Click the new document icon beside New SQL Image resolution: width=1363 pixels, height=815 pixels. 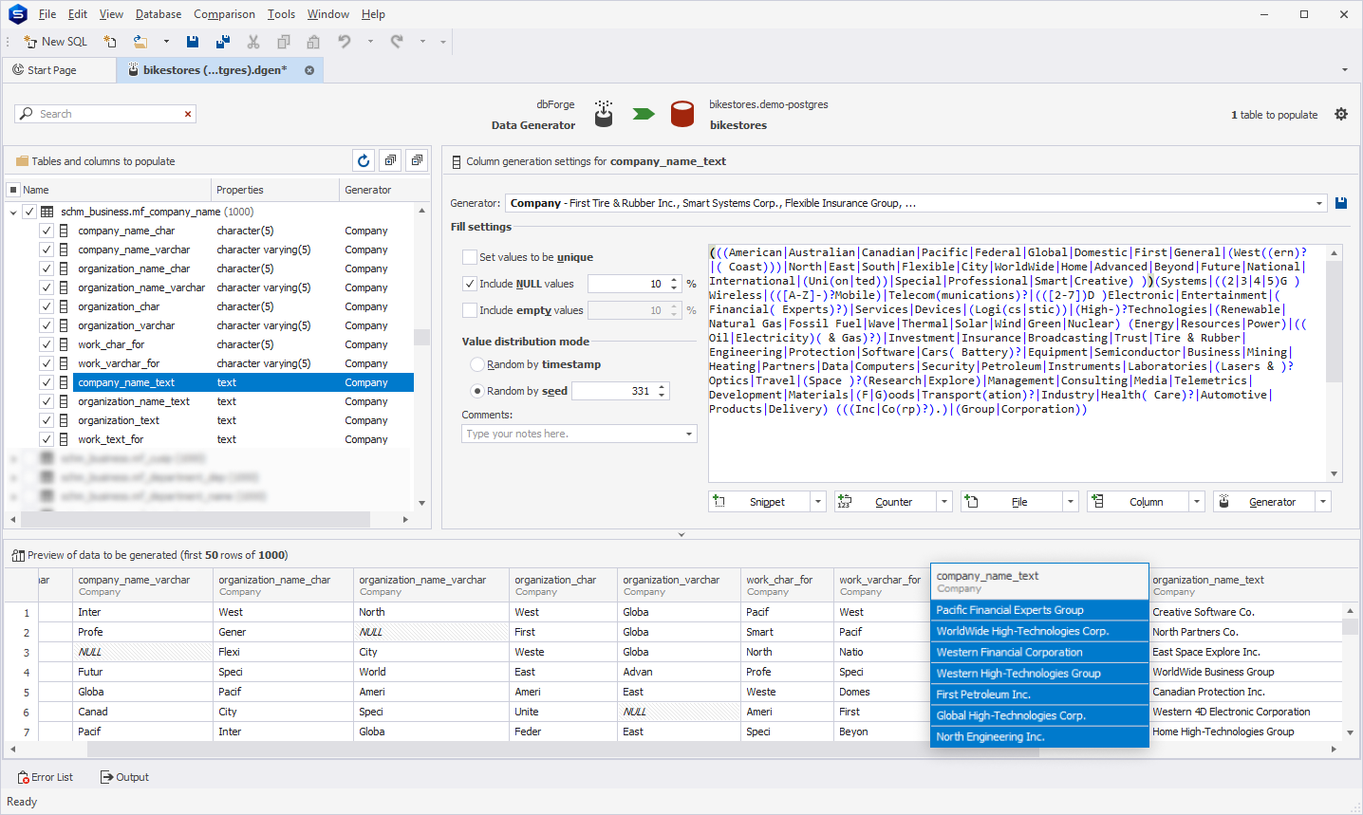click(110, 42)
